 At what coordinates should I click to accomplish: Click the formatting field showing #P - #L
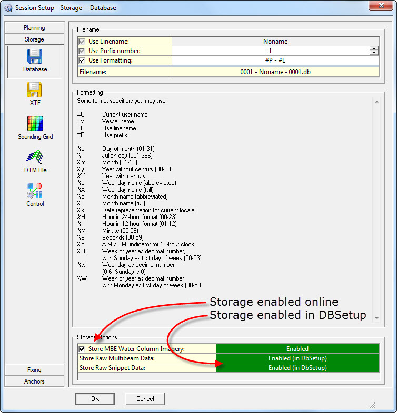[275, 60]
